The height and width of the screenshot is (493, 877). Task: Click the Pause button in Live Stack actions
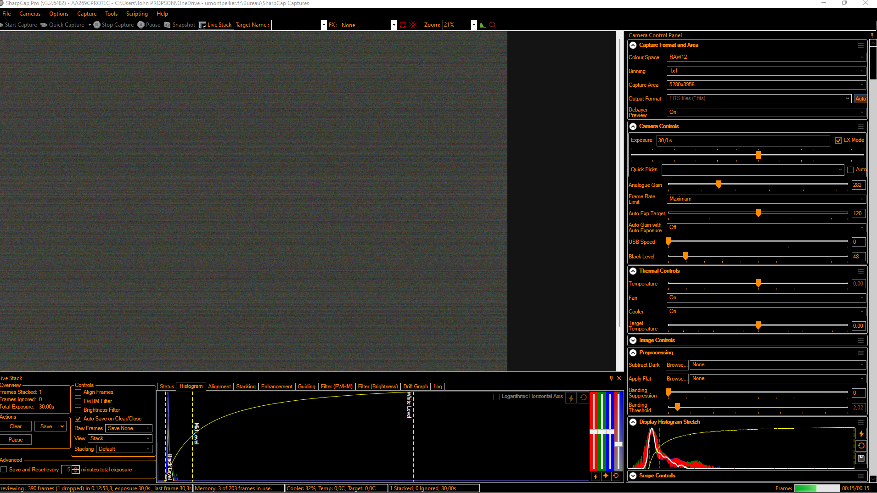(x=16, y=440)
